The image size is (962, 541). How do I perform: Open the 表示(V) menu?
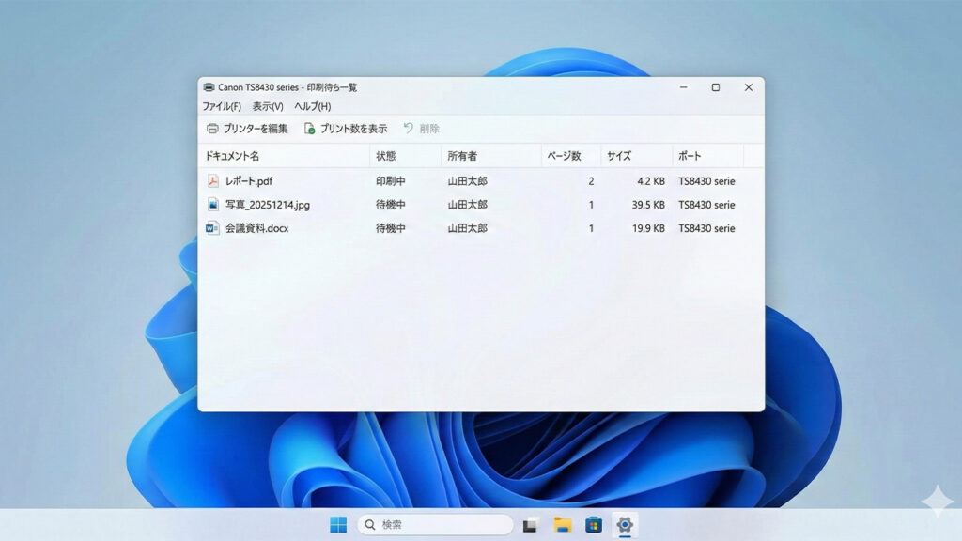tap(268, 107)
